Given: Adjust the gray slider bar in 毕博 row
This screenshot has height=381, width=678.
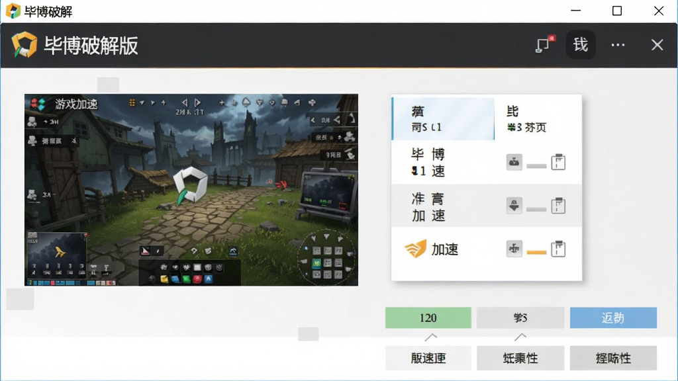Looking at the screenshot, I should [x=536, y=166].
